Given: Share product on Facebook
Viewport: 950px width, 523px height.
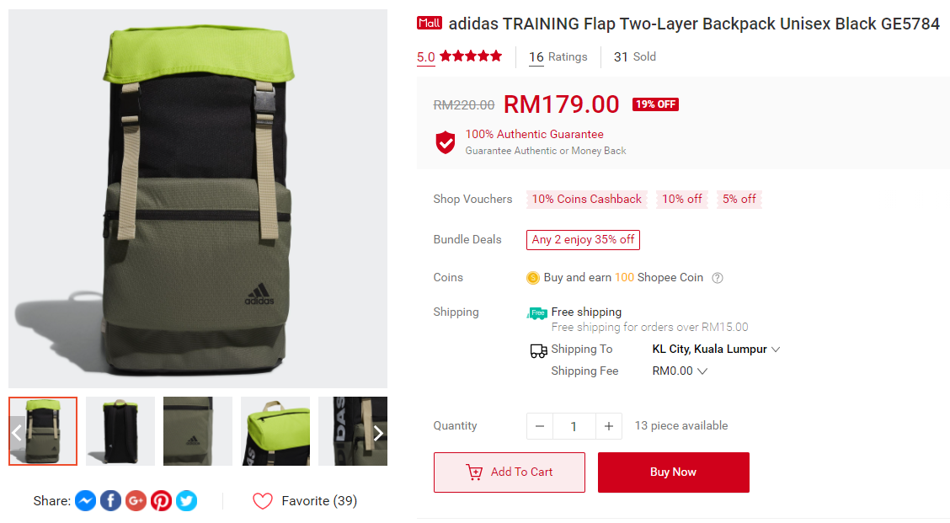Looking at the screenshot, I should (x=110, y=500).
